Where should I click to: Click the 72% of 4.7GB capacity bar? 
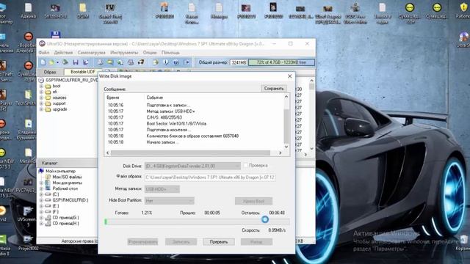(281, 62)
